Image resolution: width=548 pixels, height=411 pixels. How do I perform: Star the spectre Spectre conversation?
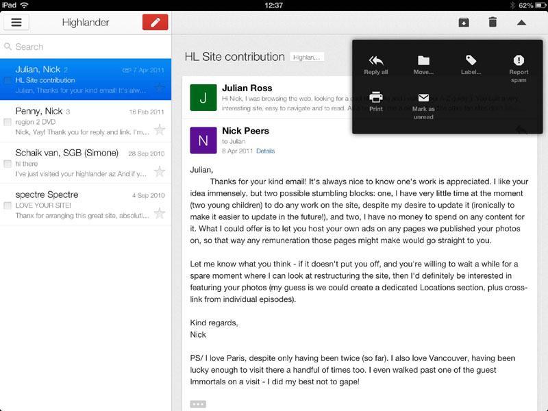click(160, 213)
